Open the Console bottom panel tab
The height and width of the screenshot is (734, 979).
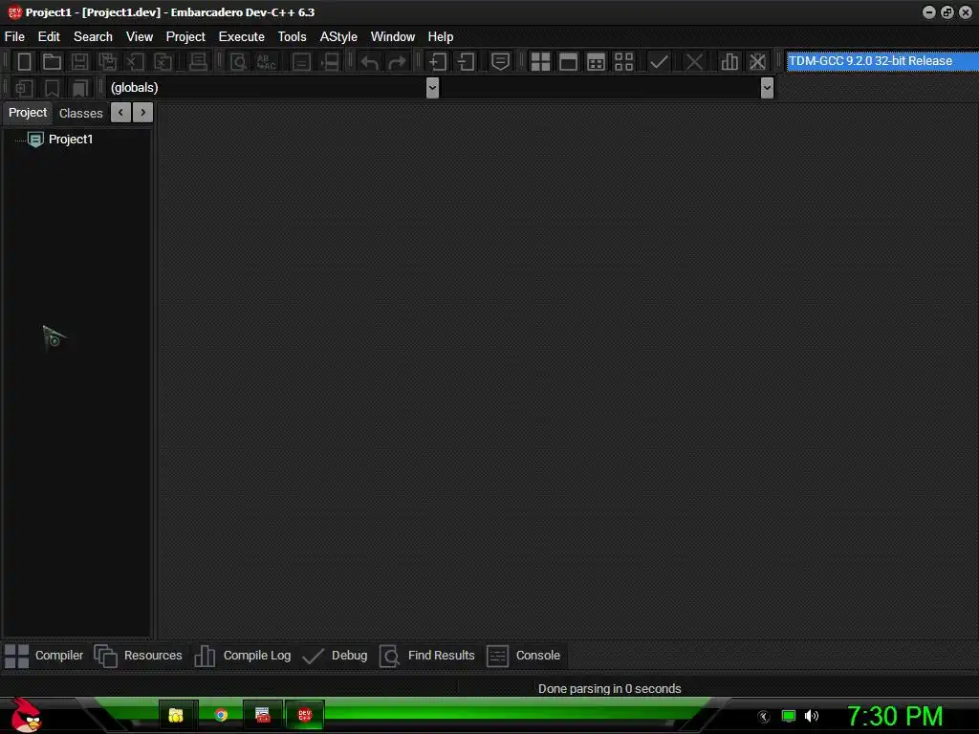[523, 656]
